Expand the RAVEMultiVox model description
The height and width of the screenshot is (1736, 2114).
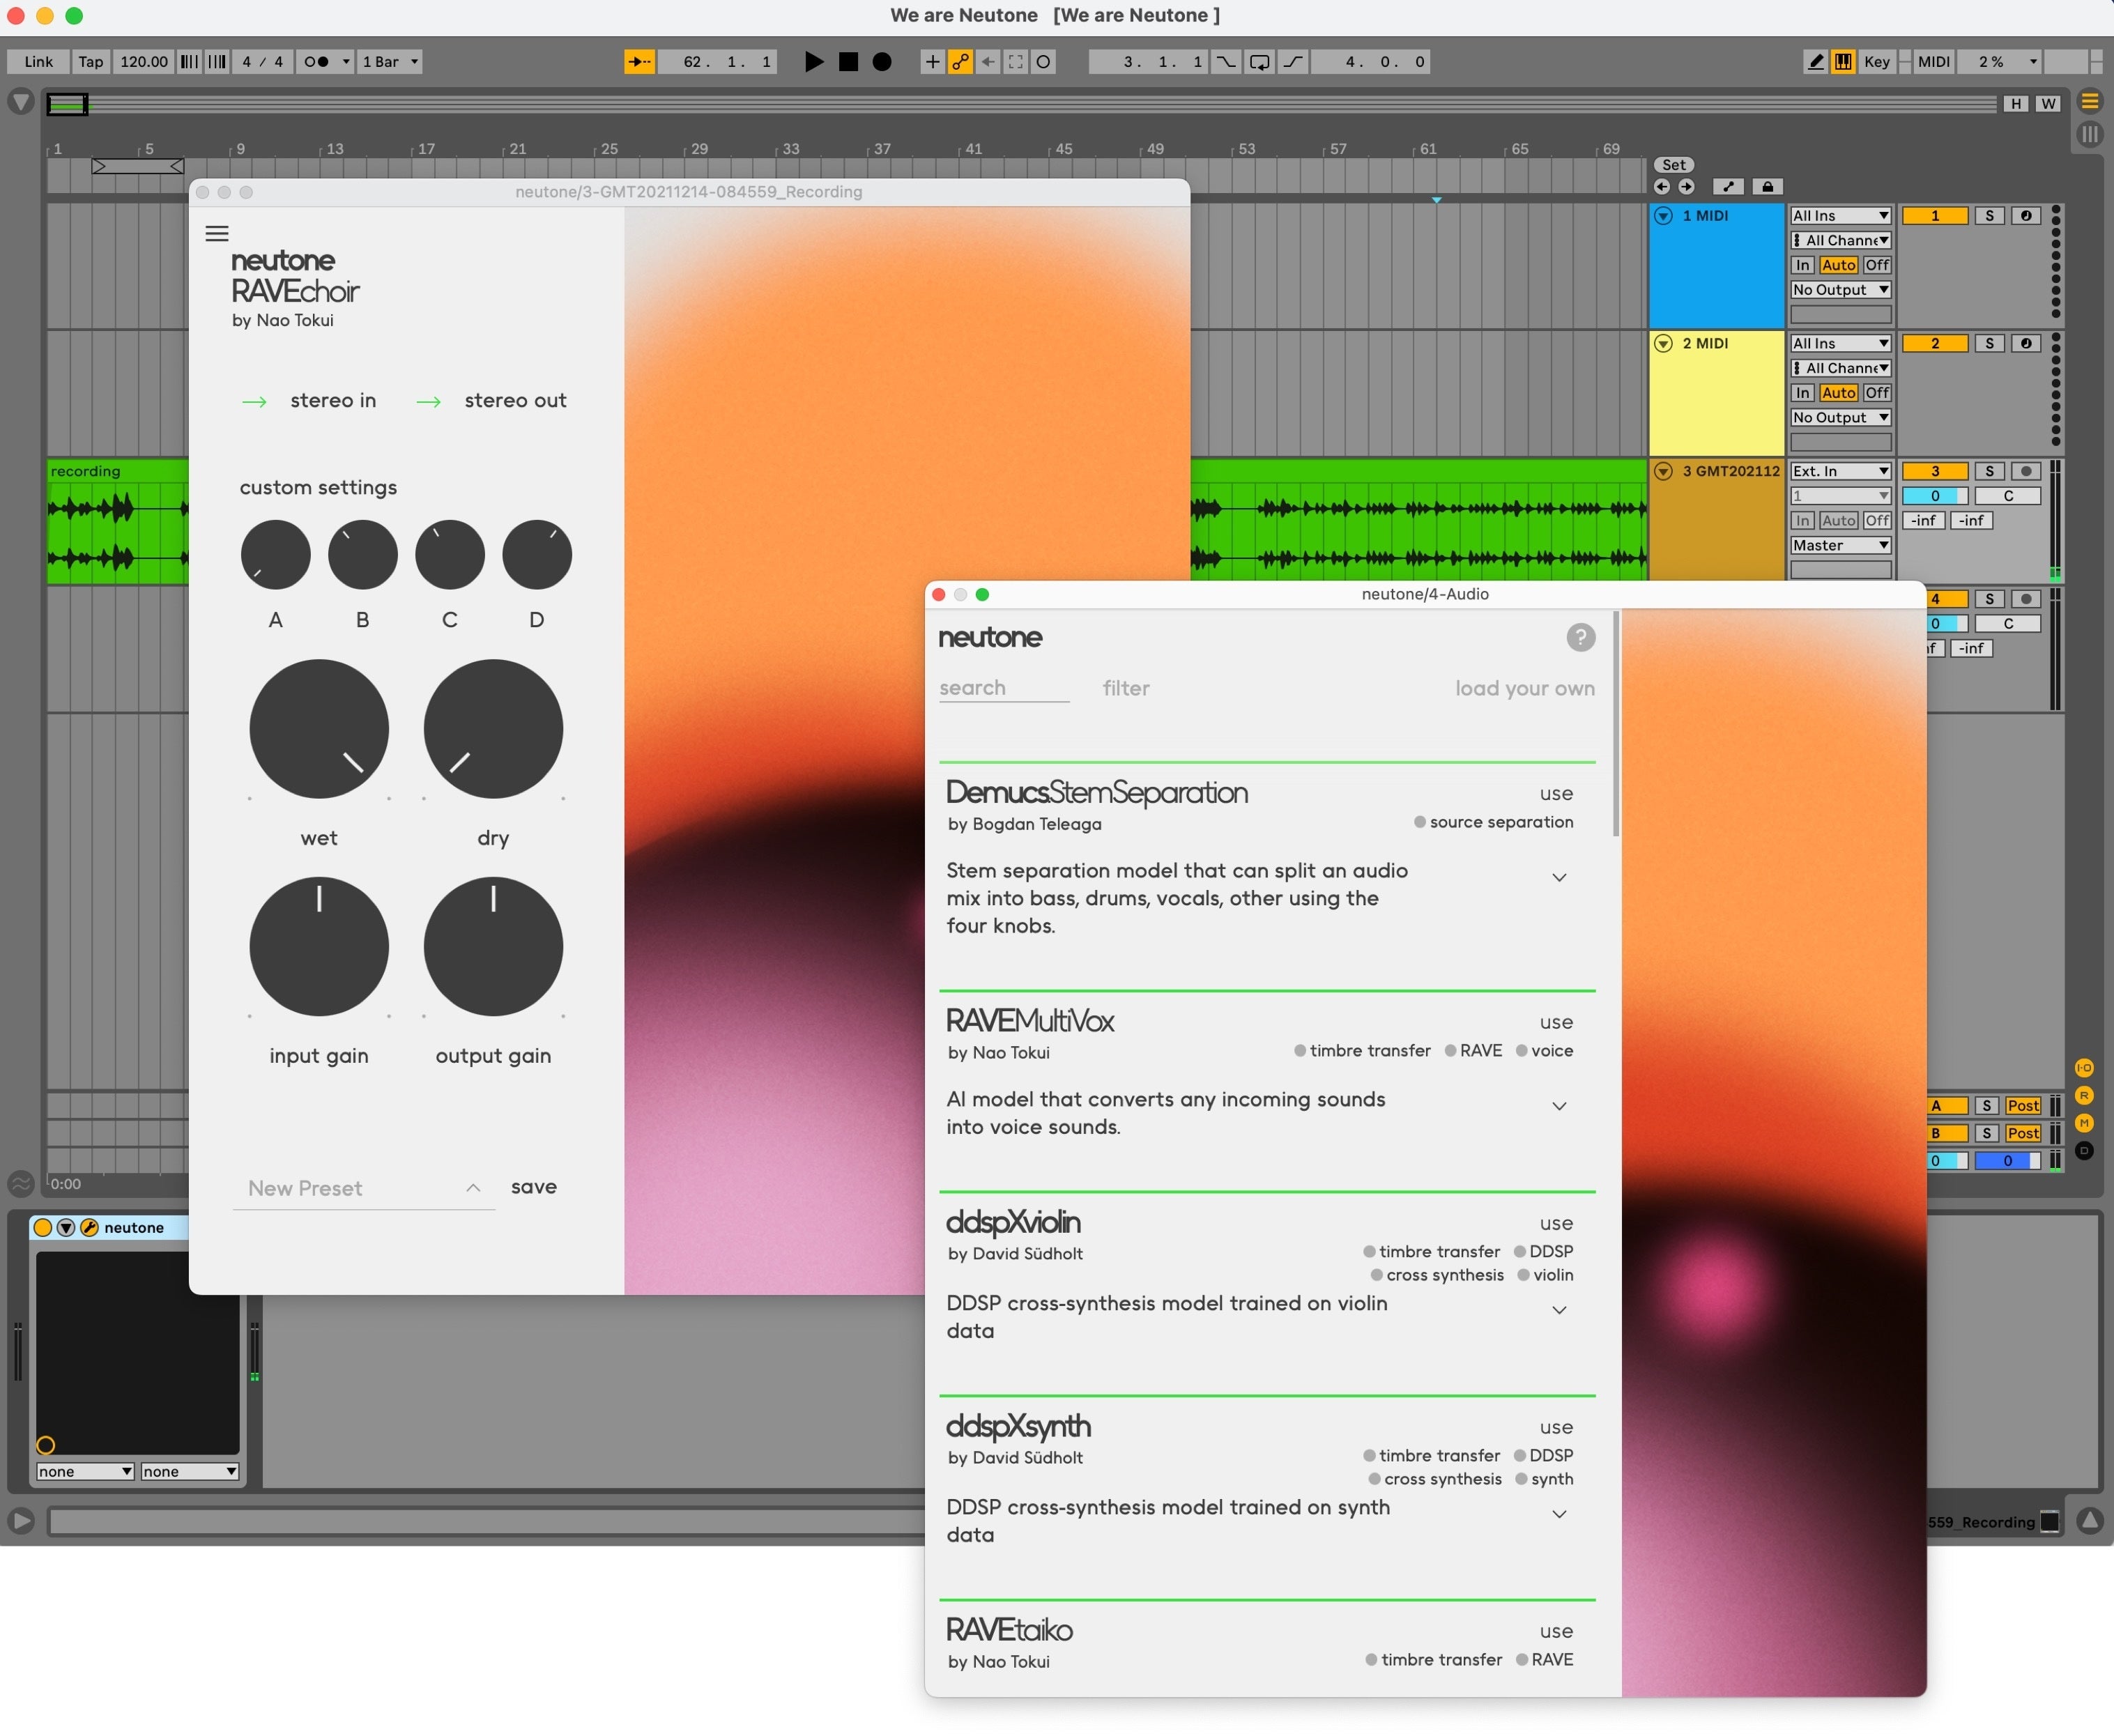tap(1559, 1106)
